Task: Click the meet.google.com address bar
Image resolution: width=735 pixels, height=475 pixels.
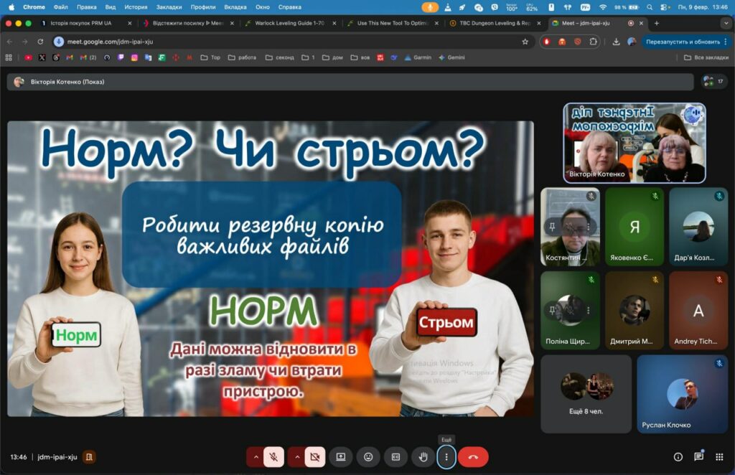Action: 287,42
